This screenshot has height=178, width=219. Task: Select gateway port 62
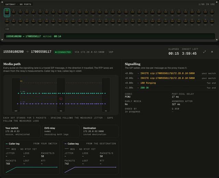pyautogui.click(x=199, y=22)
